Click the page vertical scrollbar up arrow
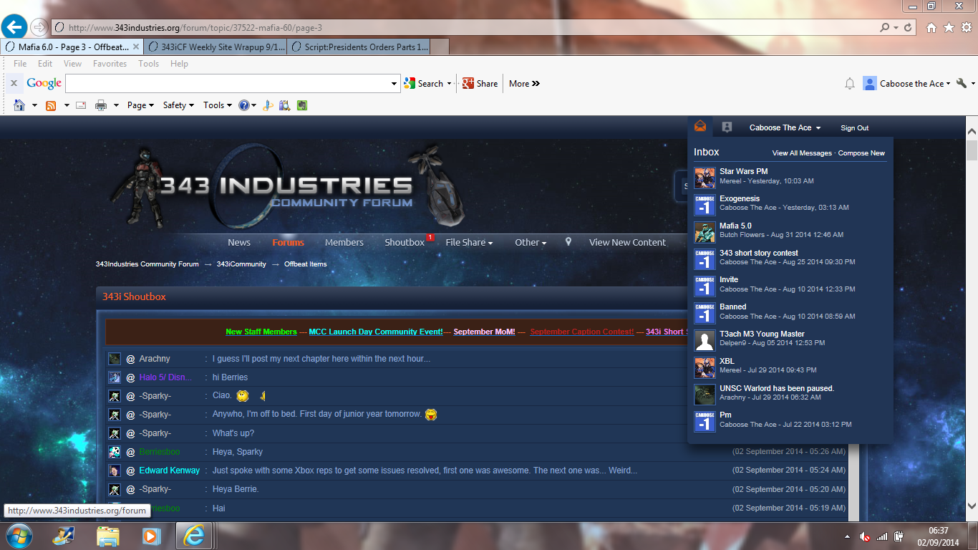Viewport: 978px width, 550px height. tap(972, 132)
